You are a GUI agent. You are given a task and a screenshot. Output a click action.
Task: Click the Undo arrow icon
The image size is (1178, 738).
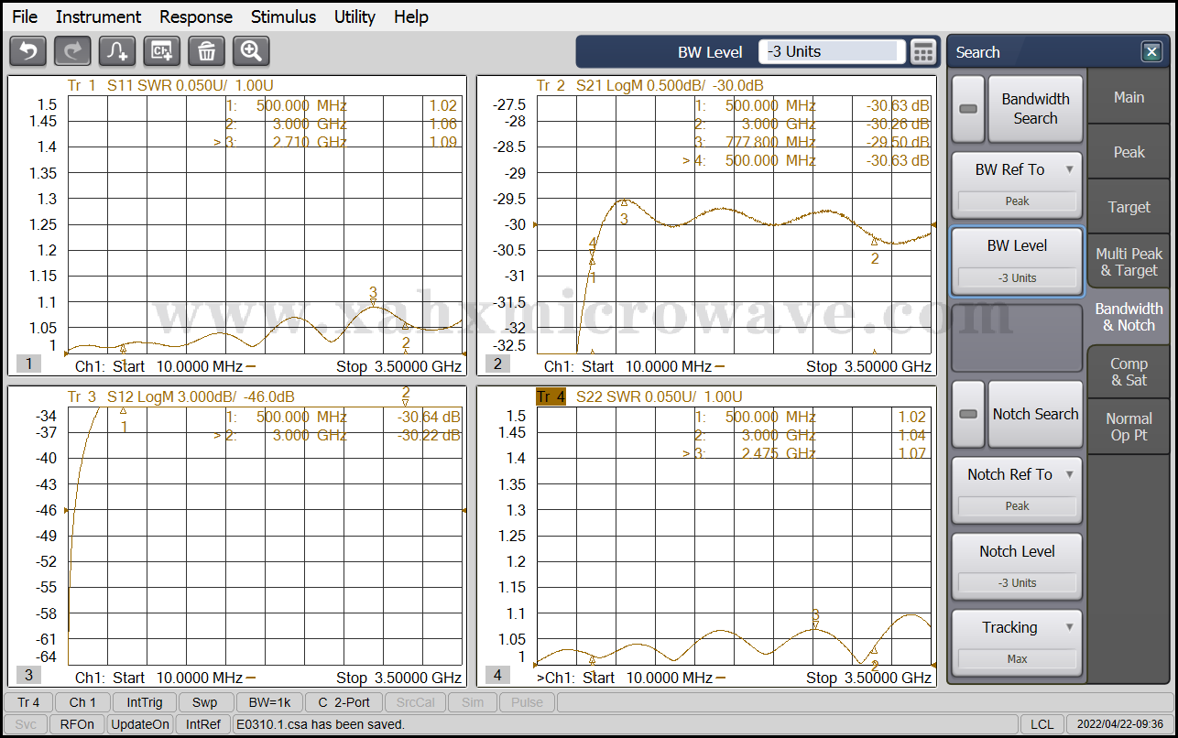pos(27,51)
